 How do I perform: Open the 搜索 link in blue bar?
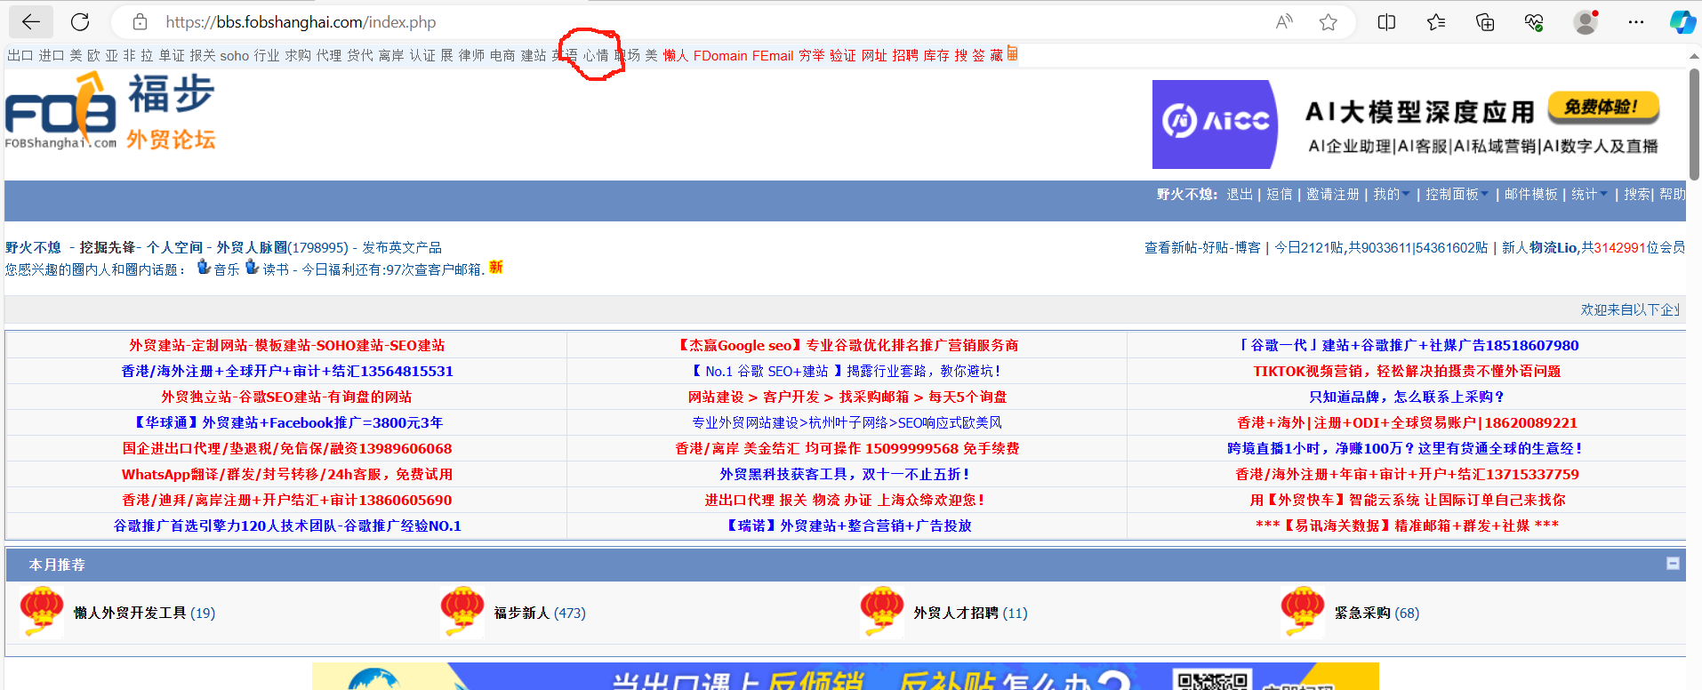1637,194
